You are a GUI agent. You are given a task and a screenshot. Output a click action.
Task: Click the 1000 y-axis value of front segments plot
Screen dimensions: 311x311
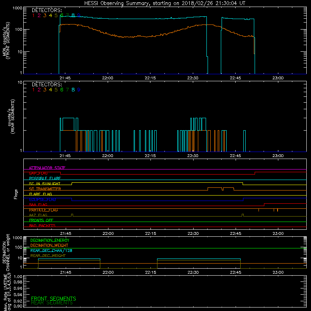[17, 8]
